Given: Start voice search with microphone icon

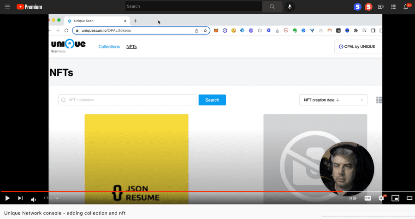Looking at the screenshot, I should click(x=290, y=7).
